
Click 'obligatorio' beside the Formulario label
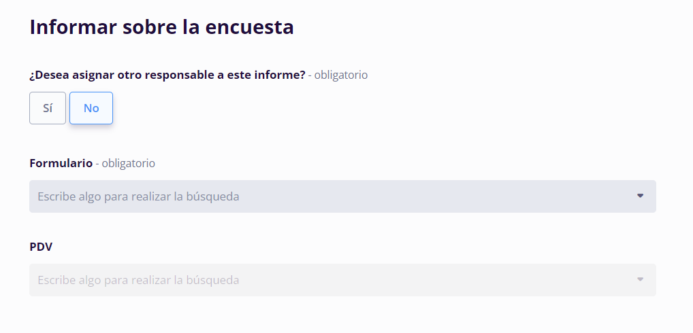click(x=128, y=163)
